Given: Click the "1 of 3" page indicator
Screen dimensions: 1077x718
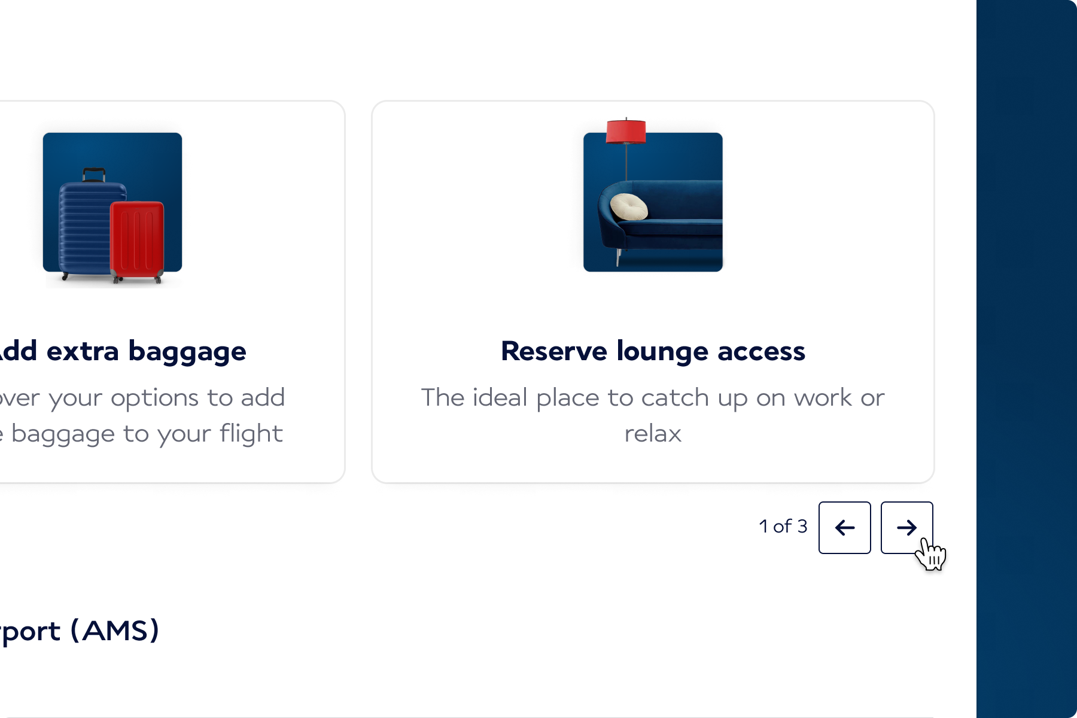Looking at the screenshot, I should (x=783, y=527).
